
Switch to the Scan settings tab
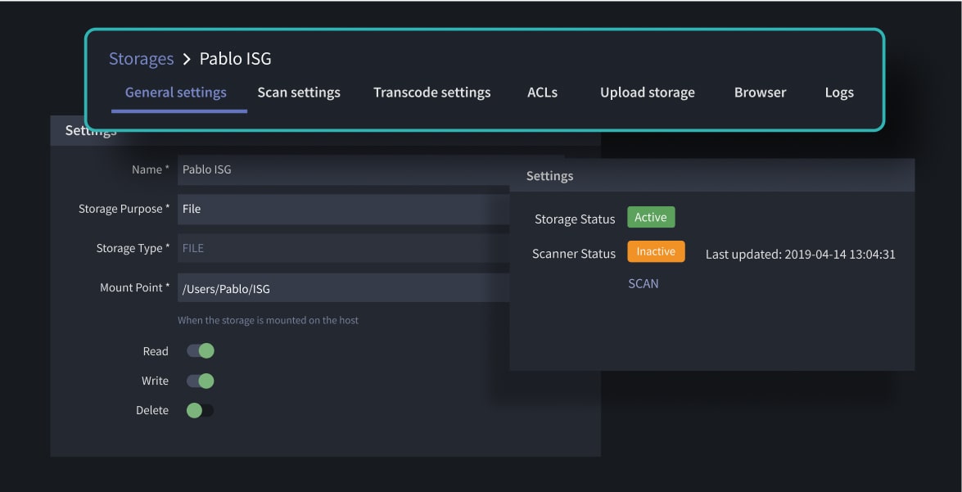click(x=299, y=93)
